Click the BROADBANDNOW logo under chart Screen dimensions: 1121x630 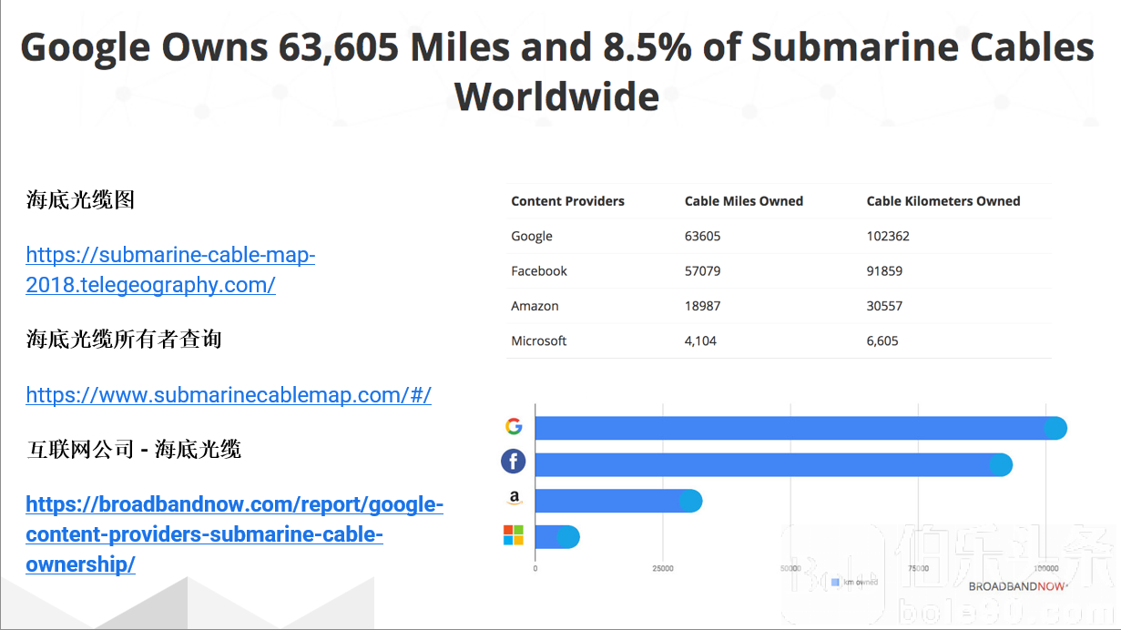point(1017,587)
